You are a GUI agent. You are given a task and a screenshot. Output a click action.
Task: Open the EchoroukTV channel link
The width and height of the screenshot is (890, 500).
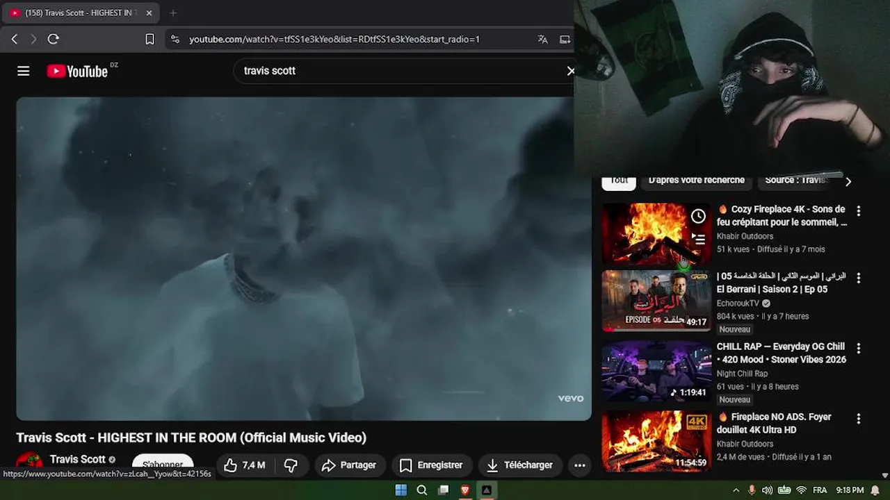738,303
